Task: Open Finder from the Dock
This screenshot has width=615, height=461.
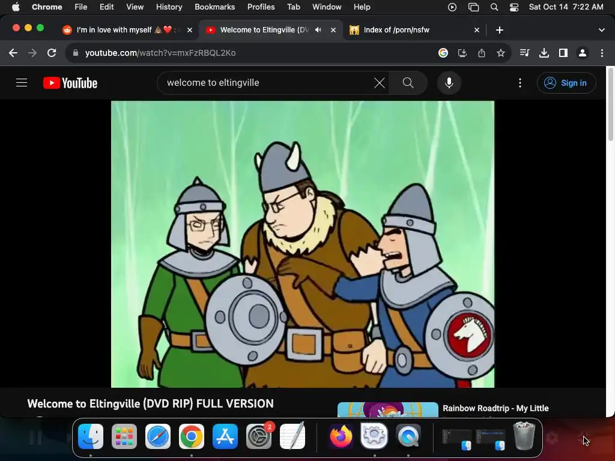Action: (x=91, y=436)
